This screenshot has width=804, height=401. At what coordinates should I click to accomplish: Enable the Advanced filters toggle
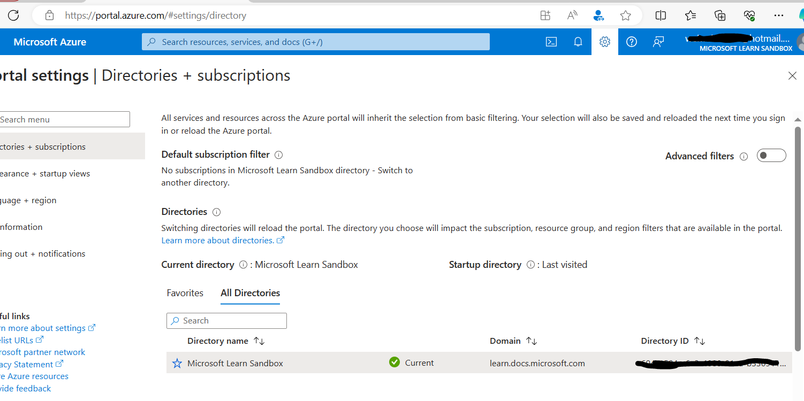[x=771, y=156]
